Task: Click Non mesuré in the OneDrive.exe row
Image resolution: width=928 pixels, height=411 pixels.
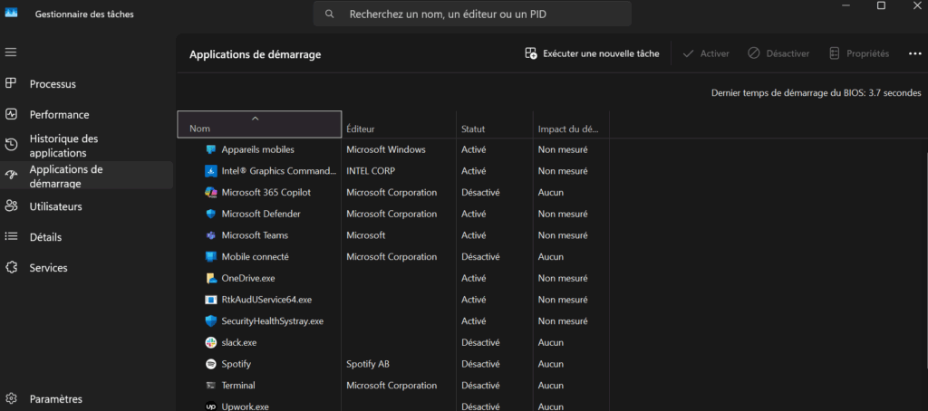Action: (x=562, y=278)
